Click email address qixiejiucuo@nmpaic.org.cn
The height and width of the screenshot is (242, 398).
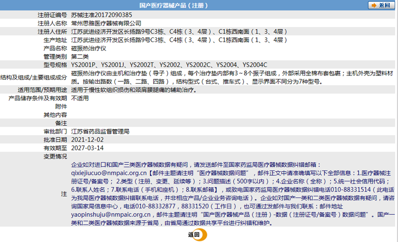(109, 173)
